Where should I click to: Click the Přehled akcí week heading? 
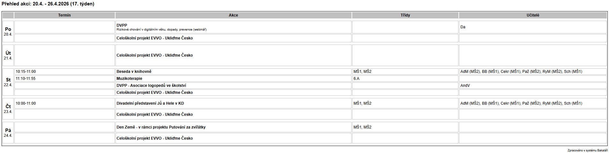48,4
